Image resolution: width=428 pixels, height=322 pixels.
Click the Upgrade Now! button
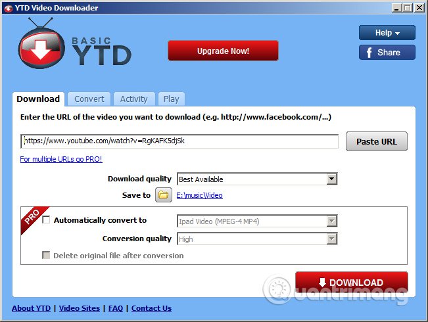tap(224, 51)
